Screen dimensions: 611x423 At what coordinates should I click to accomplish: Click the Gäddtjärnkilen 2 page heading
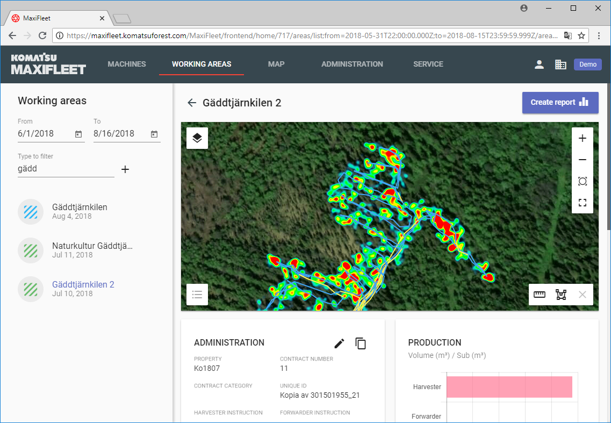tap(242, 103)
